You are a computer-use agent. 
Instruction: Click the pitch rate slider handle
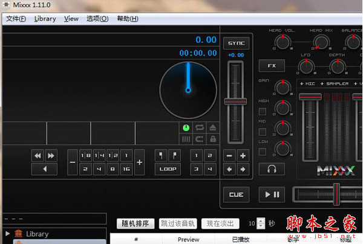point(236,101)
